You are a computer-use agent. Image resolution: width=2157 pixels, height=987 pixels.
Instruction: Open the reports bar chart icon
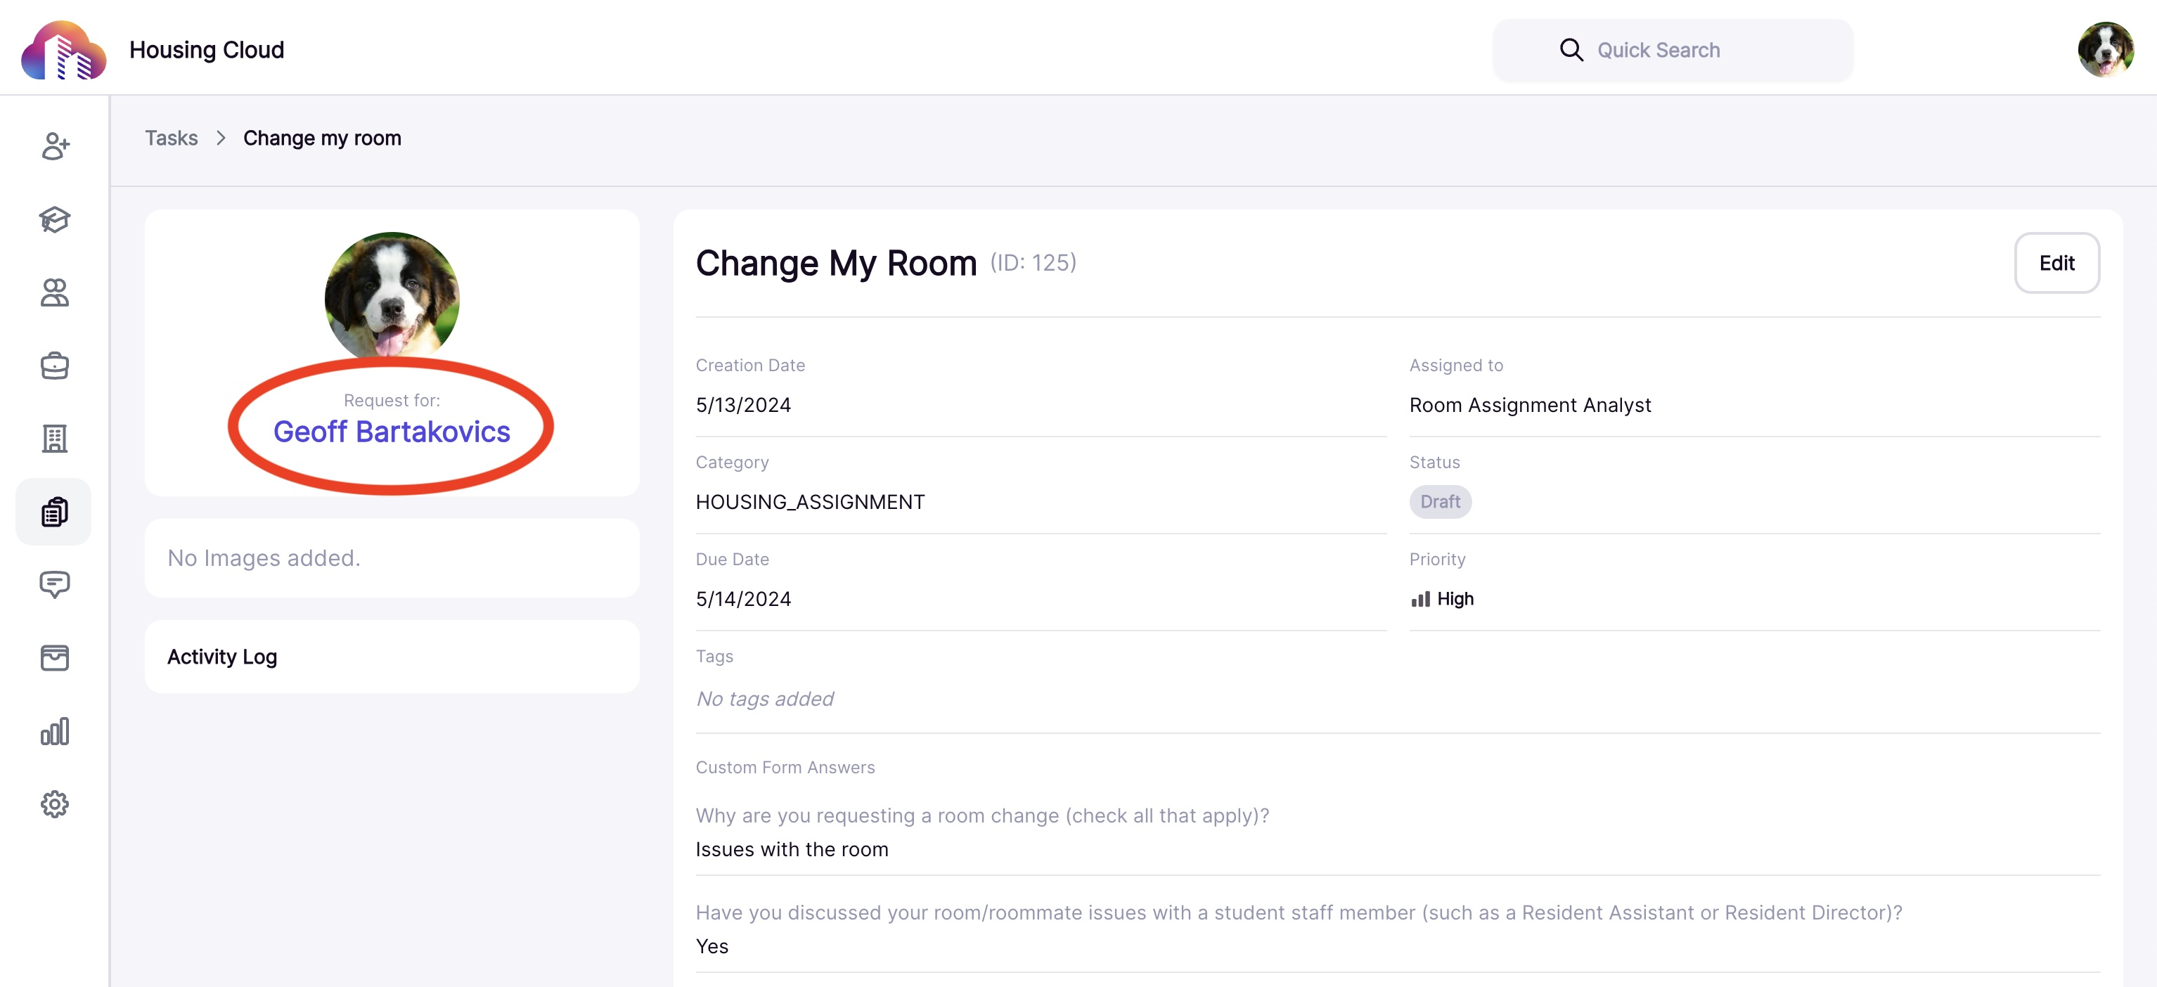(54, 731)
